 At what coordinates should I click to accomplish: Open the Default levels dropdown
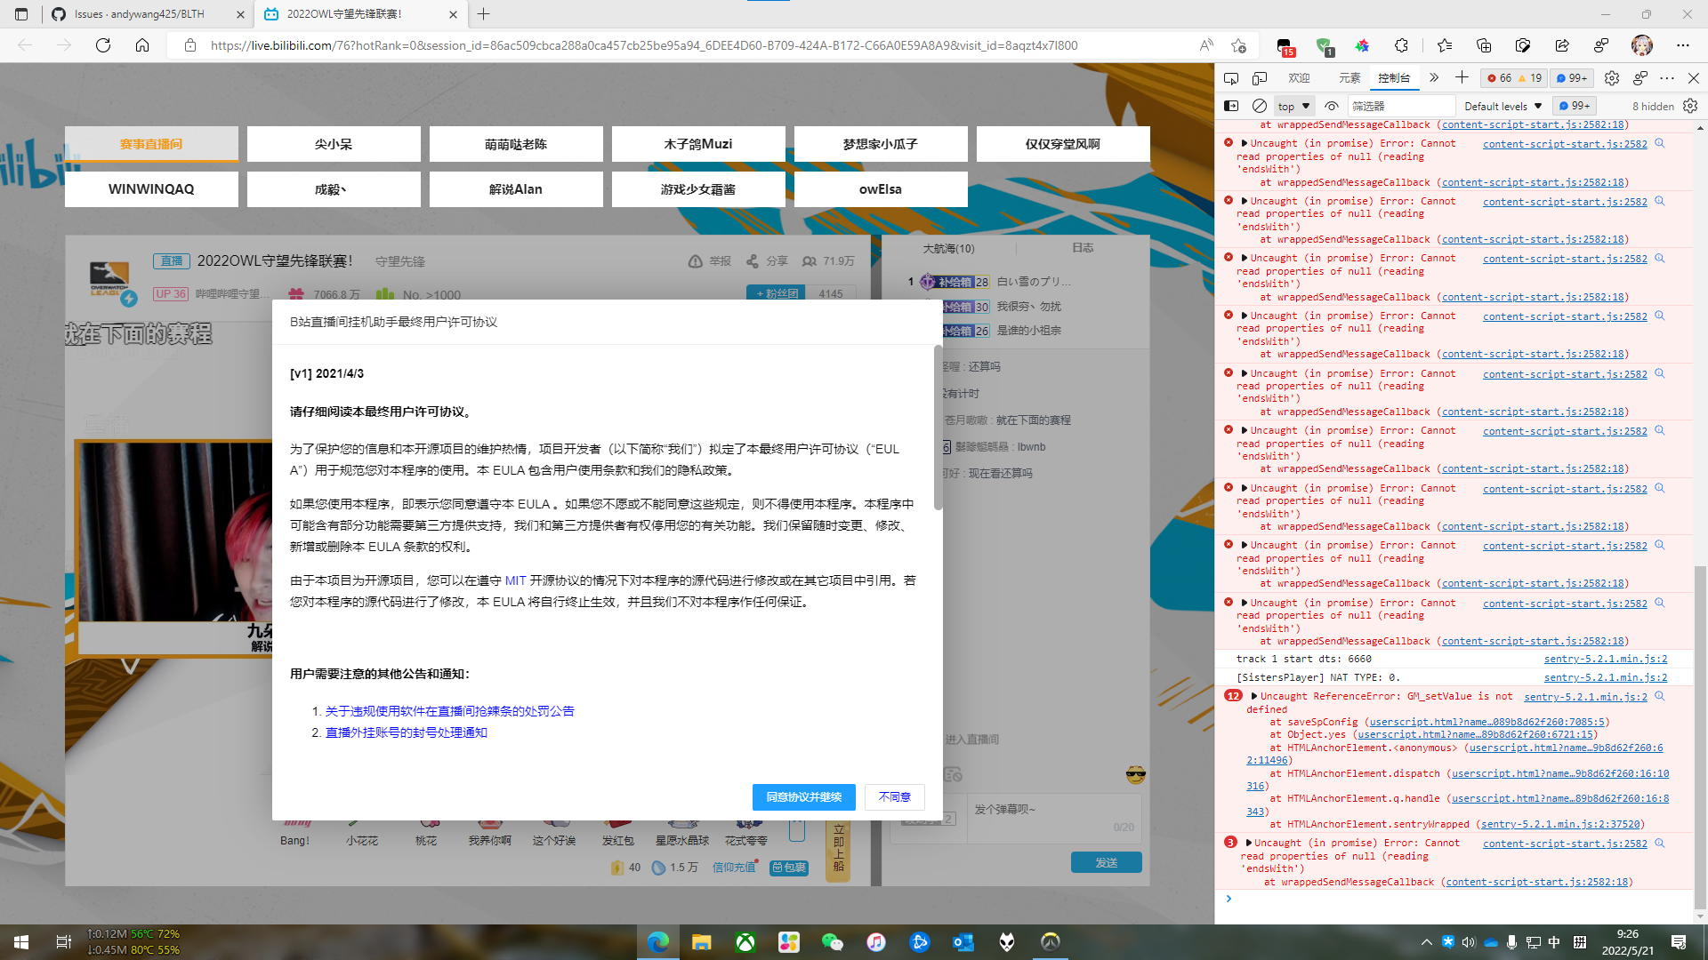click(1503, 106)
